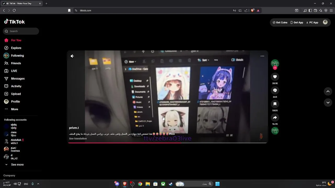Screen dimensions: 335x188
Task: Like the video with the heart icon
Action: (x=275, y=77)
